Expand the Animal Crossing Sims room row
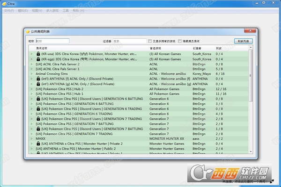 [x=32, y=73]
